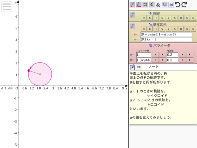
Task: Click the undo arrow icon
Action: pos(178,5)
